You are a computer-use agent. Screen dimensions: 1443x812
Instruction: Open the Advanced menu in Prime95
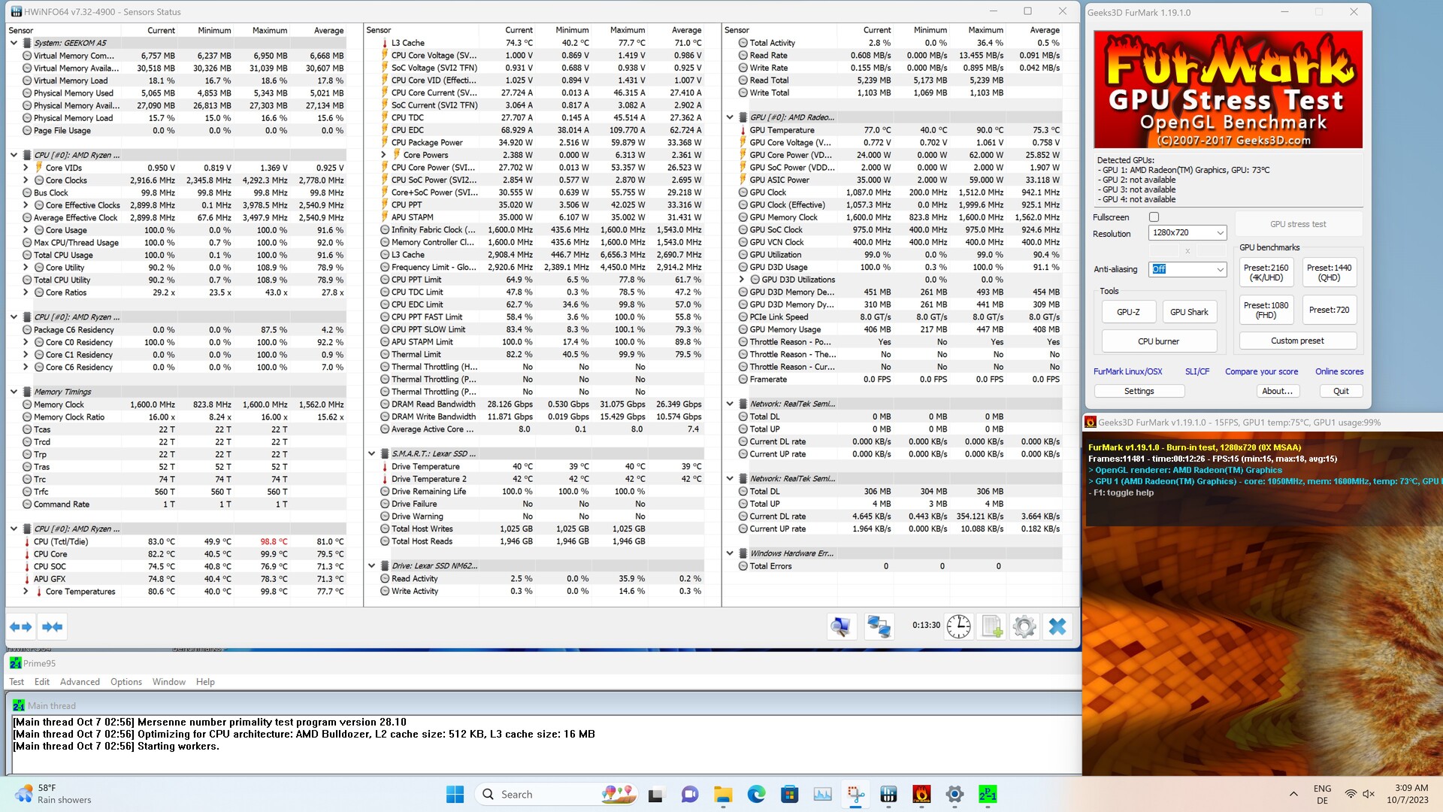pyautogui.click(x=80, y=682)
